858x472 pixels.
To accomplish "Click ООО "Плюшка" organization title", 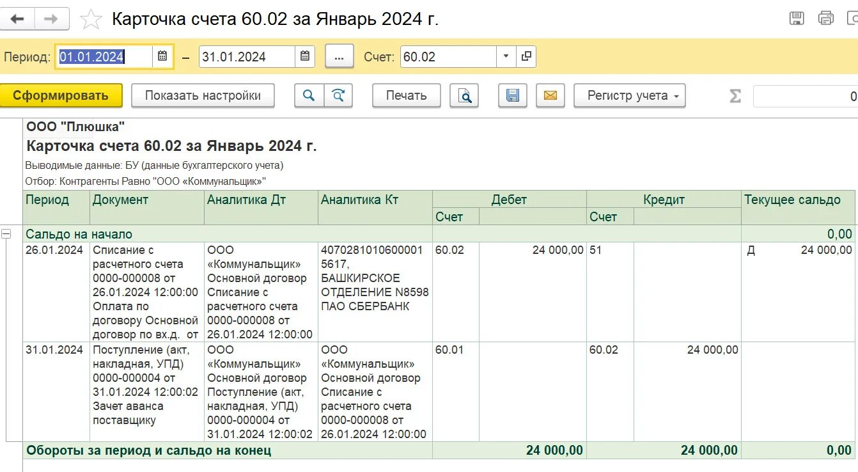I will (75, 127).
